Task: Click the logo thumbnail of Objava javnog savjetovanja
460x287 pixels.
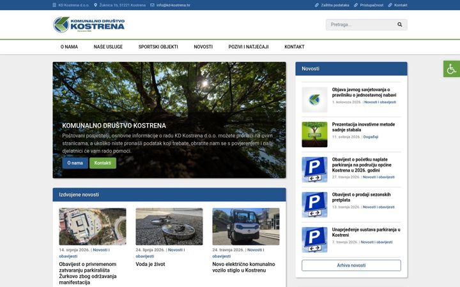Action: click(x=314, y=99)
